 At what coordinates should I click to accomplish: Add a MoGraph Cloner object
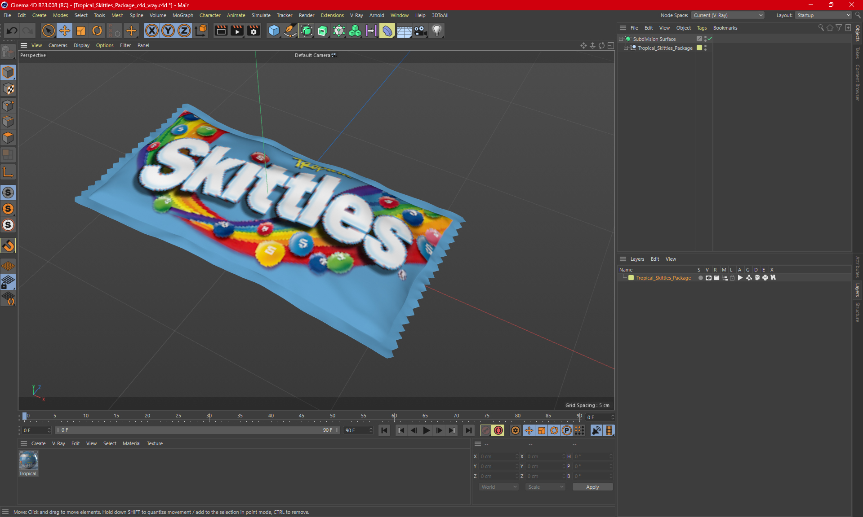click(x=355, y=31)
